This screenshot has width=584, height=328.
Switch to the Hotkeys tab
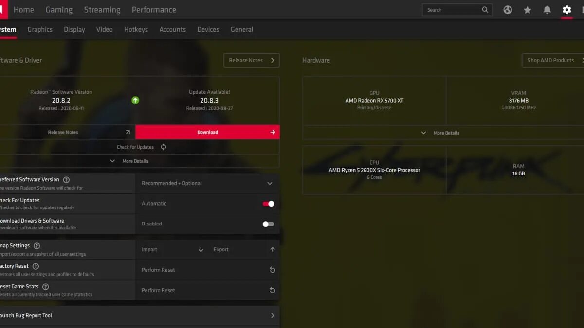point(136,29)
